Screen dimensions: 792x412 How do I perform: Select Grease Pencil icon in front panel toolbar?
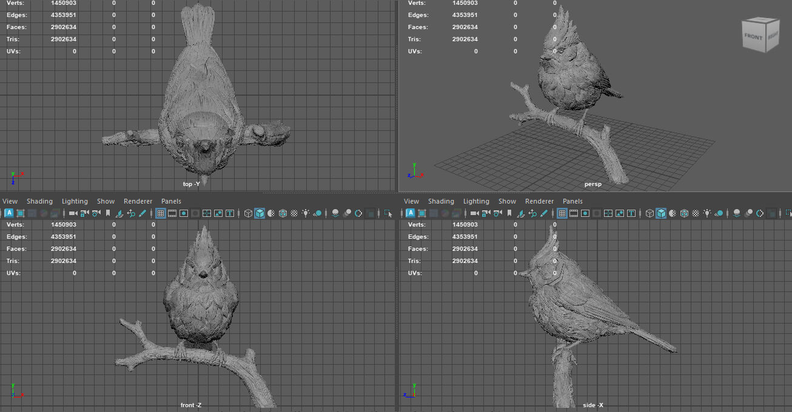tap(143, 213)
